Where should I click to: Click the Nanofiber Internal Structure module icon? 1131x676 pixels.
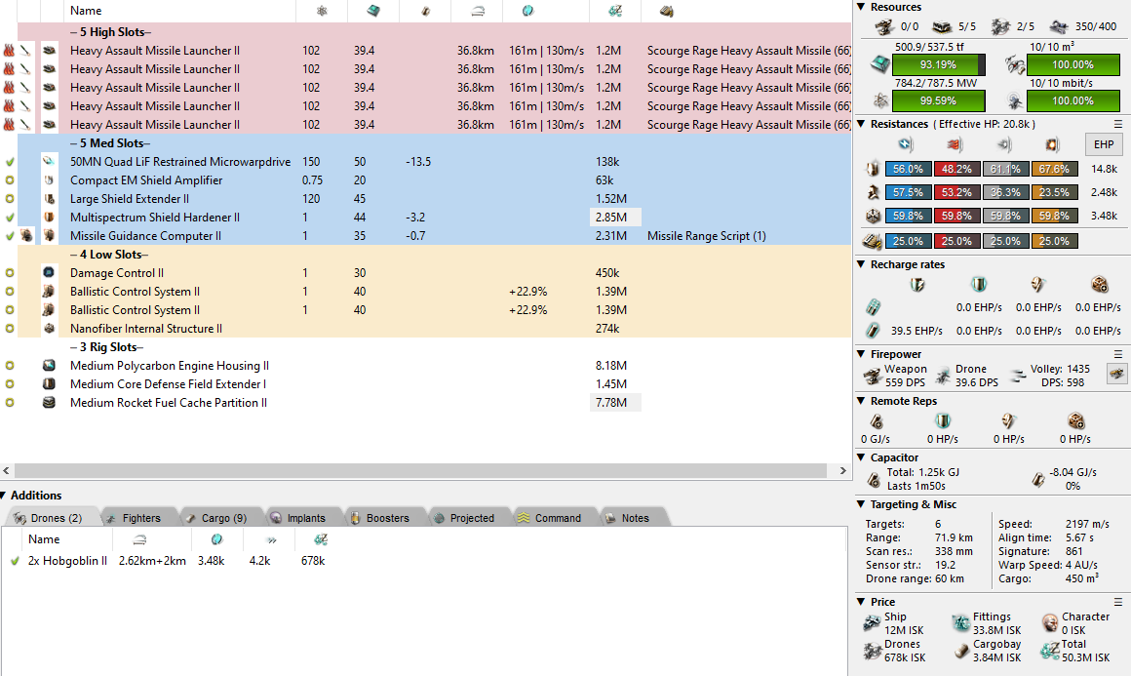[49, 329]
